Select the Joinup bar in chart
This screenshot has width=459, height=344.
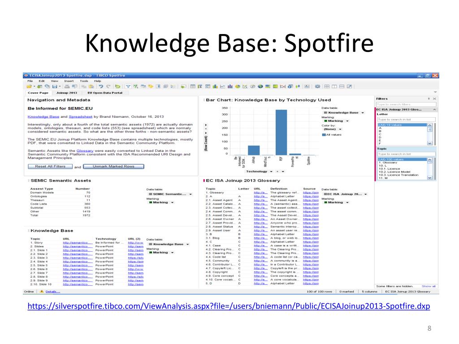pos(254,150)
